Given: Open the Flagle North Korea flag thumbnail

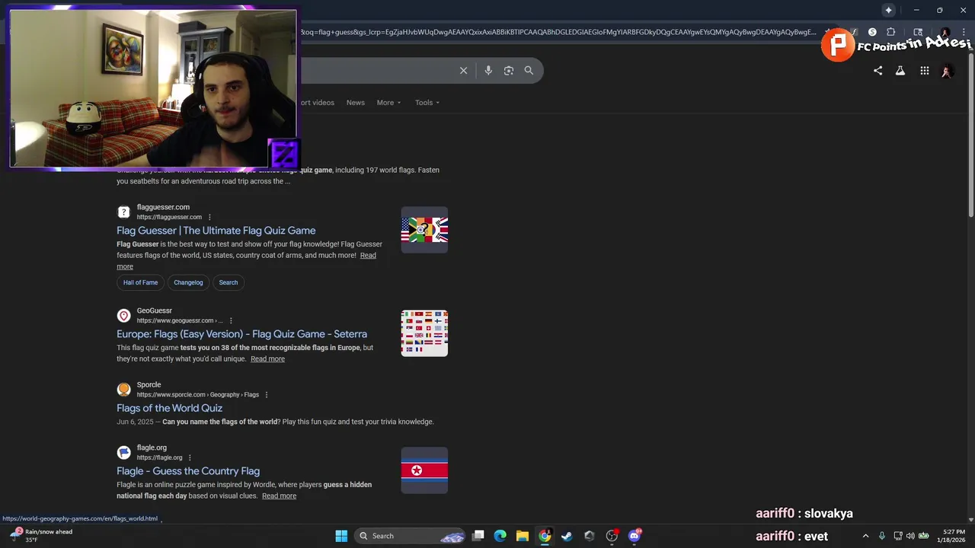Looking at the screenshot, I should pos(424,470).
